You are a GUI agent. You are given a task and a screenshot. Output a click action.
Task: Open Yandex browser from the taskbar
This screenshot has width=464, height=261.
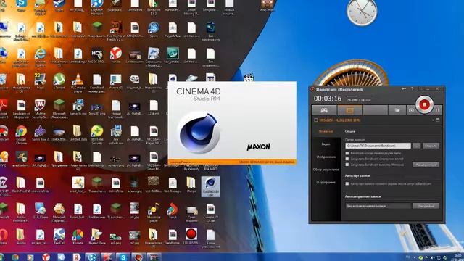[x=46, y=257]
